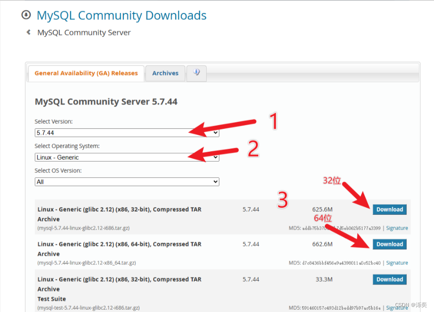
Task: Open Signature link for x86_64 tar.gz archive
Action: tap(397, 263)
